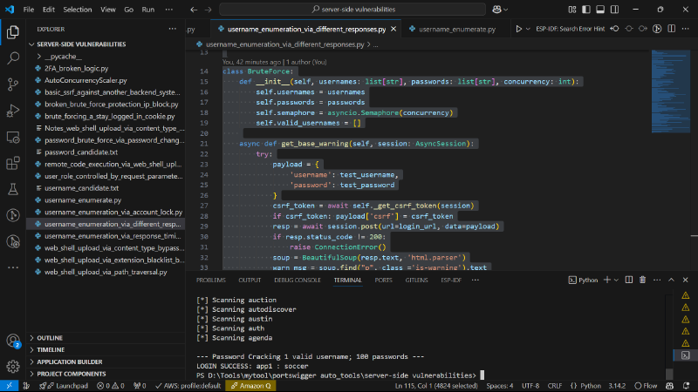This screenshot has height=392, width=698.
Task: Maximize the panel size with chevron
Action: 671,280
